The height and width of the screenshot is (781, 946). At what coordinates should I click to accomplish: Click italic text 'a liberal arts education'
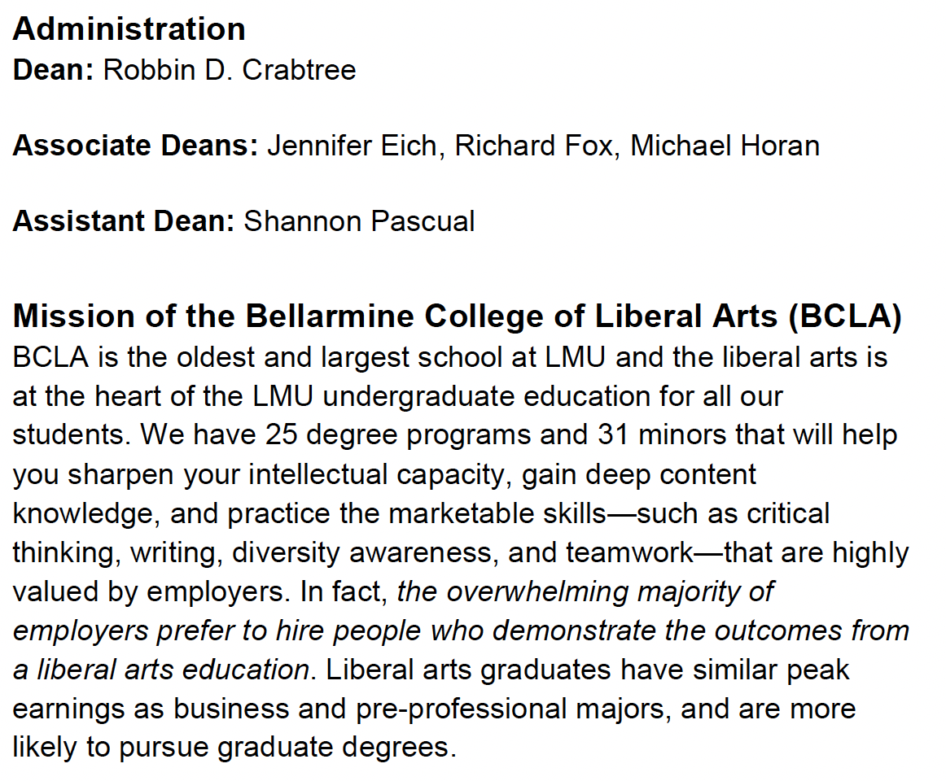coord(161,670)
